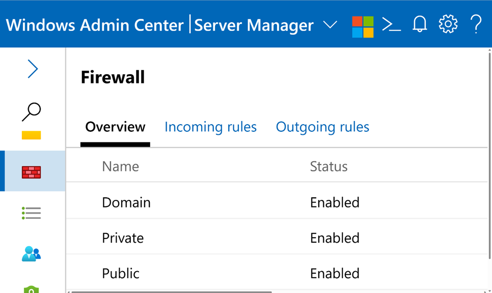Image resolution: width=492 pixels, height=293 pixels.
Task: Select the yellow folder tool icon
Action: pos(32,135)
